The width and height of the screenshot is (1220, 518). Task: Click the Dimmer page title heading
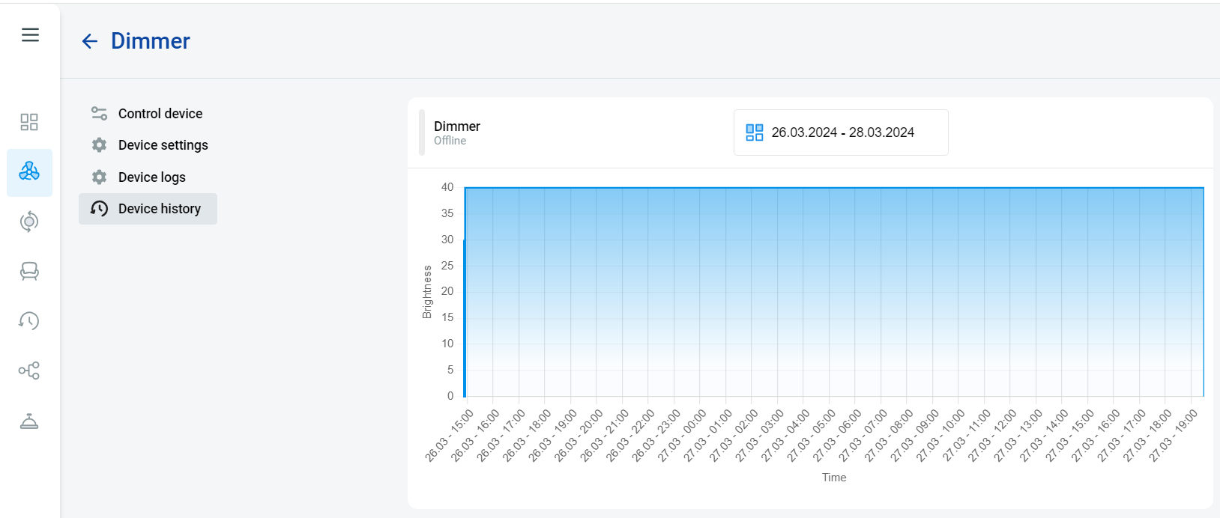[150, 41]
